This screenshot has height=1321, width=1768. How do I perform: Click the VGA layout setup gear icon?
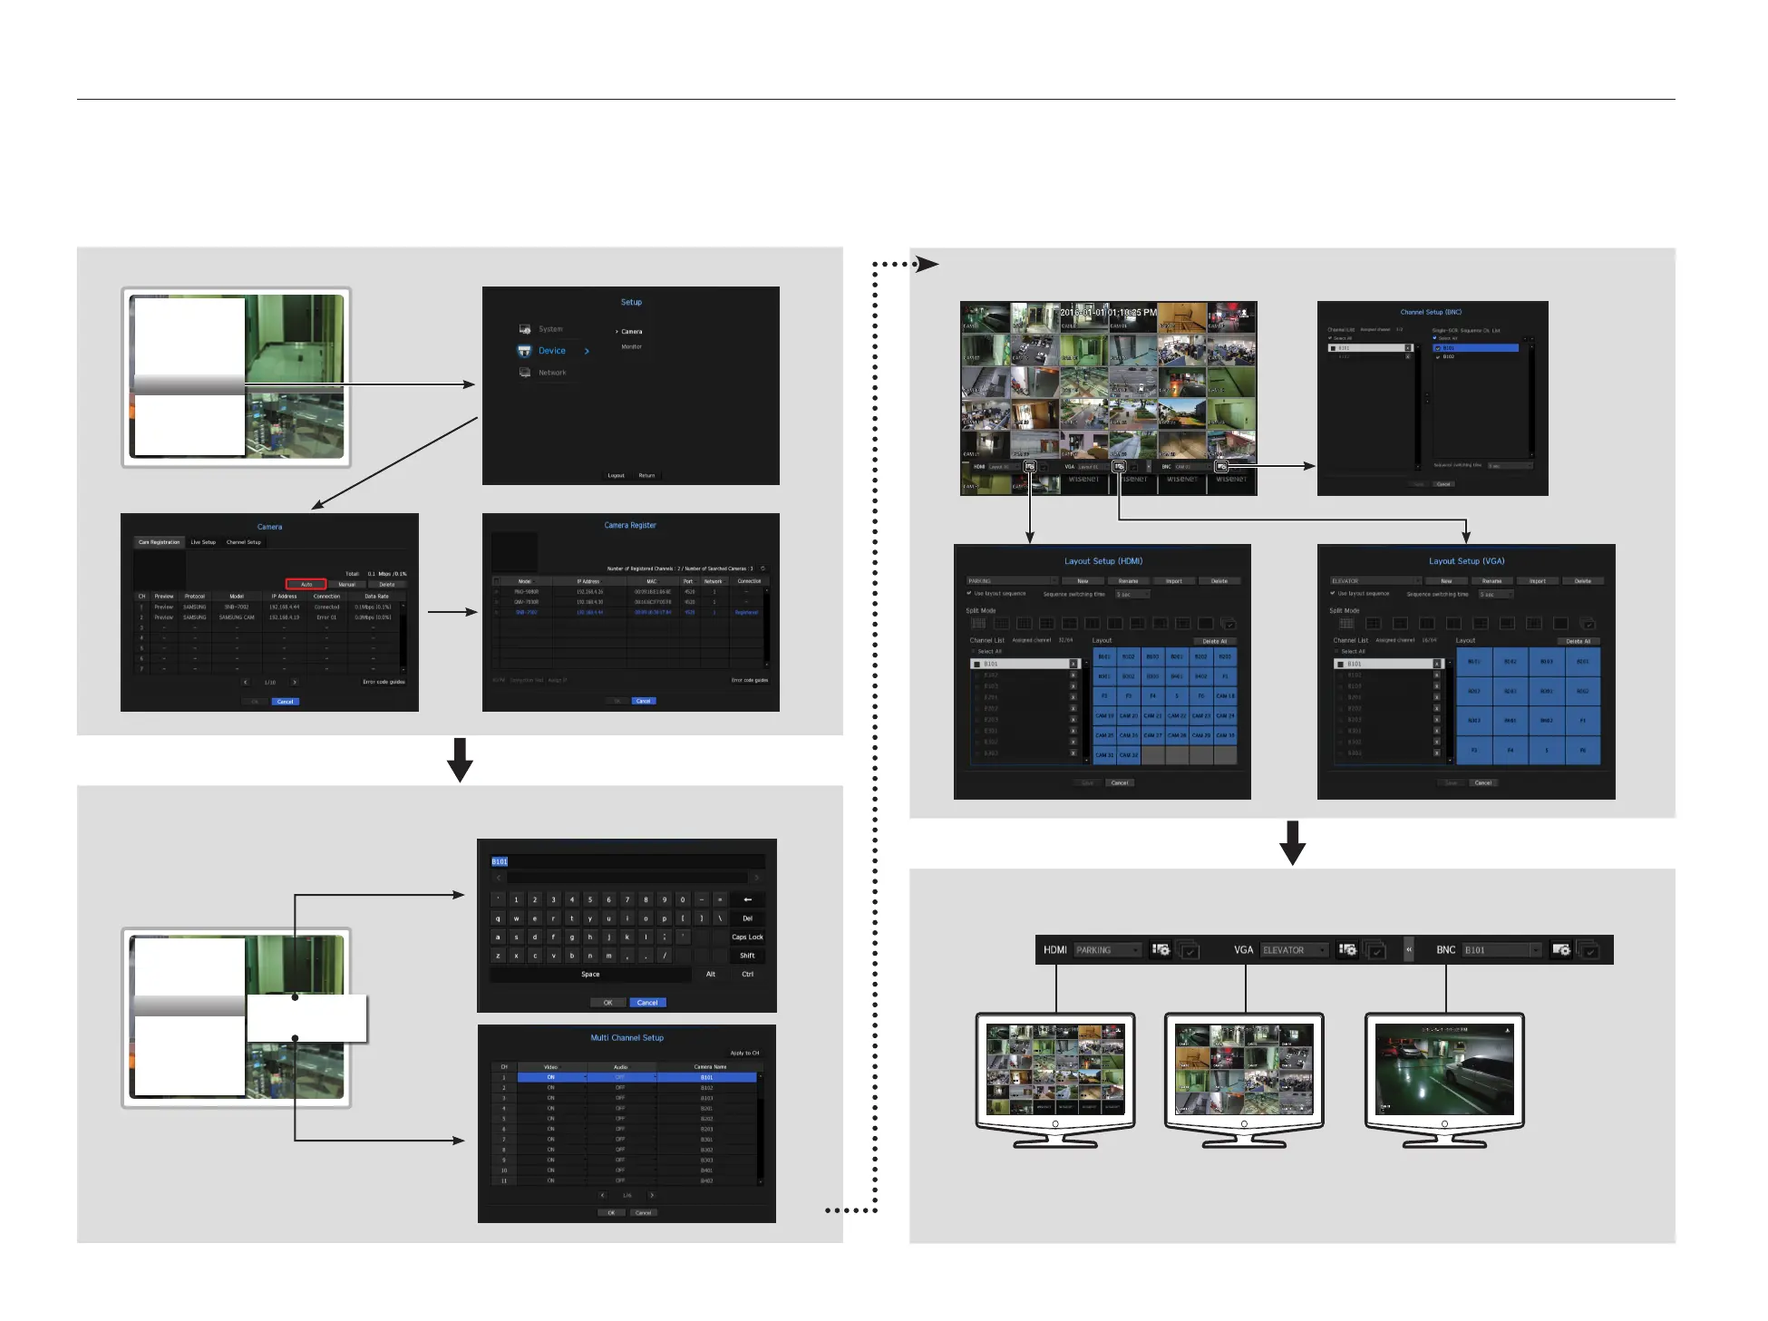1347,949
